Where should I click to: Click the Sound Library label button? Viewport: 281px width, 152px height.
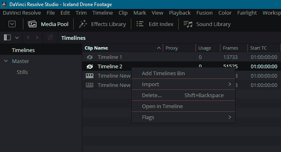tap(214, 24)
